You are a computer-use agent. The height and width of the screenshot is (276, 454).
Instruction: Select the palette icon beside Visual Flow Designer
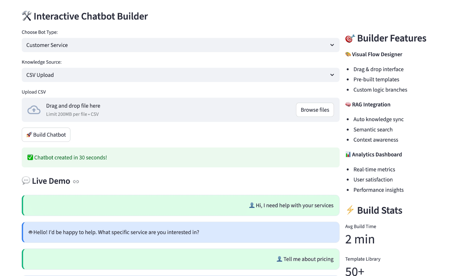pyautogui.click(x=348, y=54)
